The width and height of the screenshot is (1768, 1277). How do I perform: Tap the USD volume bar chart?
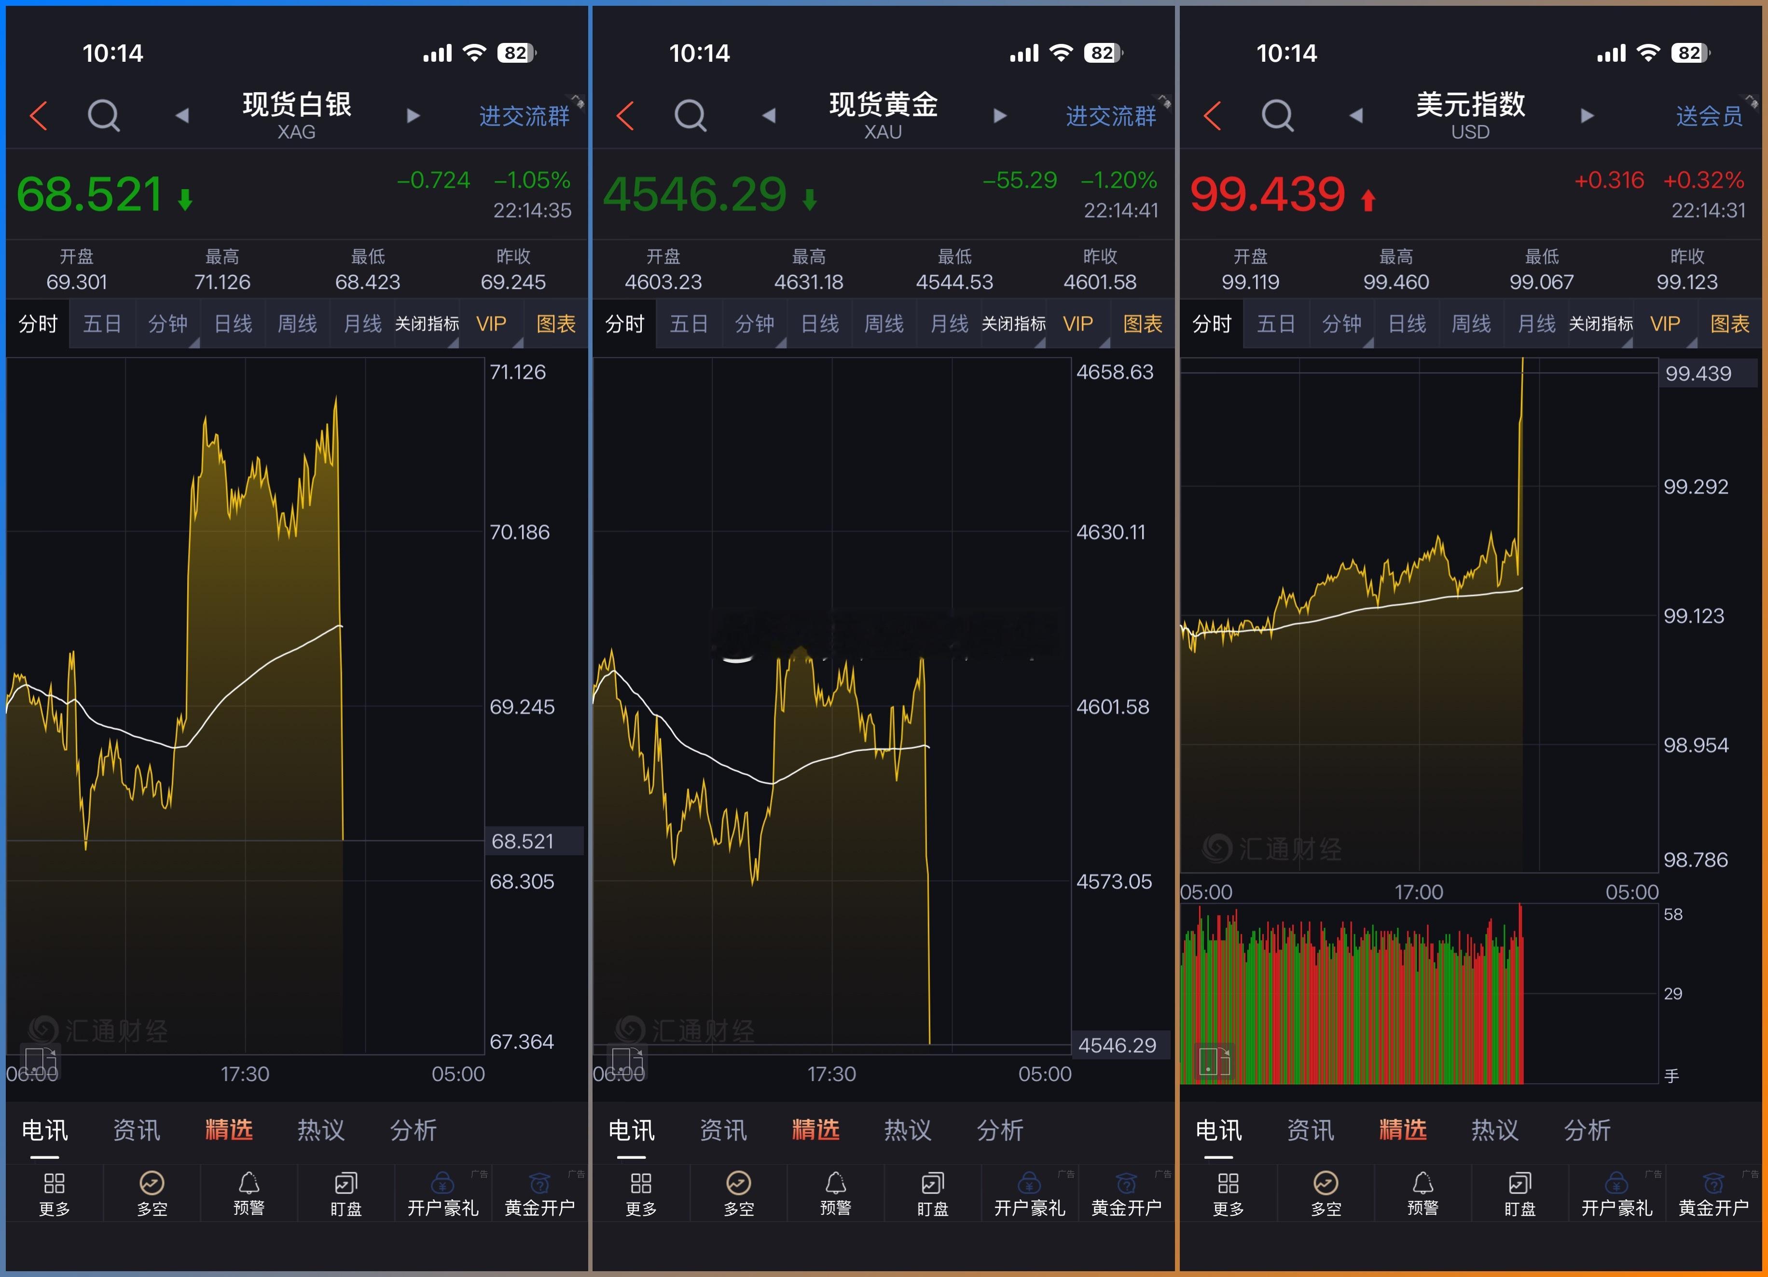coord(1419,994)
